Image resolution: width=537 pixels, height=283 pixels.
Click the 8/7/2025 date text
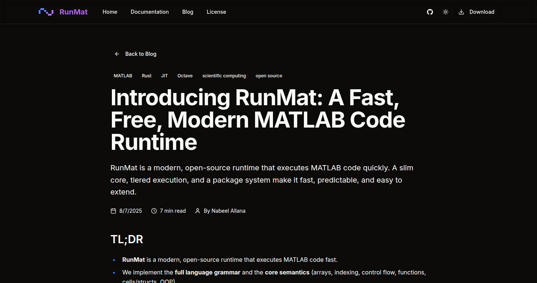coord(131,211)
